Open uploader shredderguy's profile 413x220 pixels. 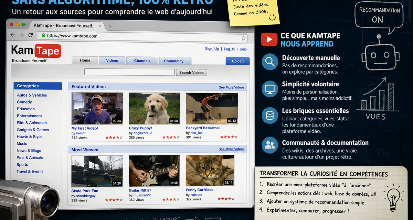coord(86,196)
